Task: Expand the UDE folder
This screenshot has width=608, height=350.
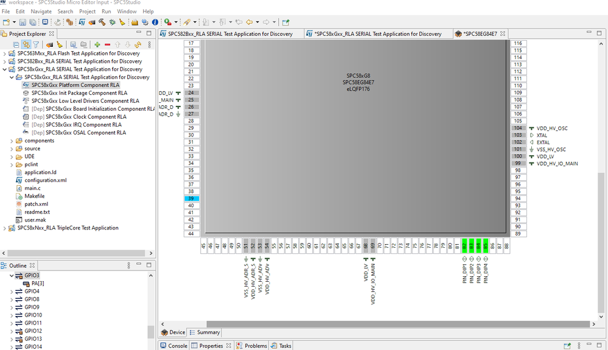Action: (x=12, y=156)
